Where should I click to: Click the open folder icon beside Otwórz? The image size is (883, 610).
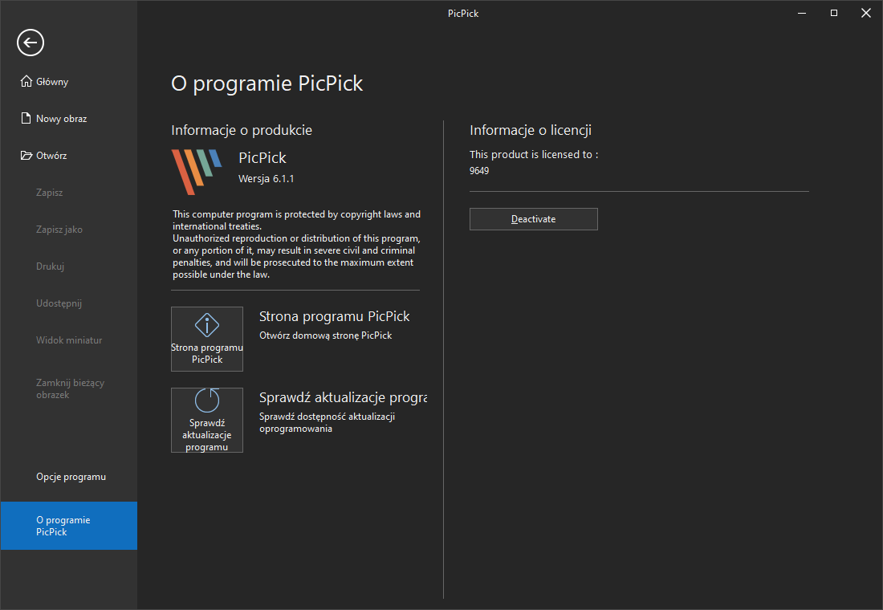[26, 156]
